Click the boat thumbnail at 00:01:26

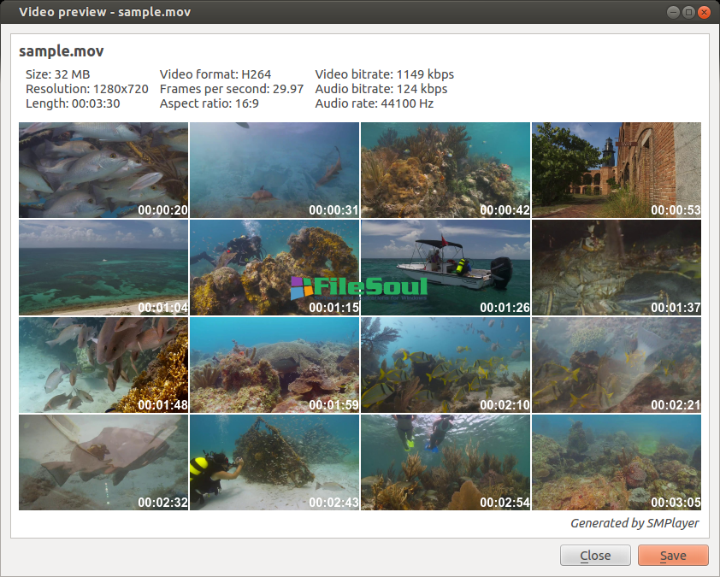[445, 268]
